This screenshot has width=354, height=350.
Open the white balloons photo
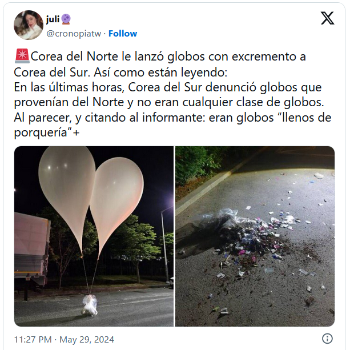coord(94,236)
